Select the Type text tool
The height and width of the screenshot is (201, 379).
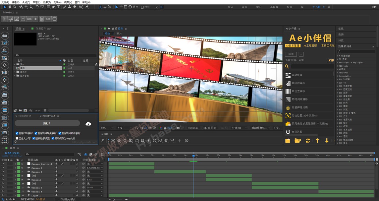point(58,7)
